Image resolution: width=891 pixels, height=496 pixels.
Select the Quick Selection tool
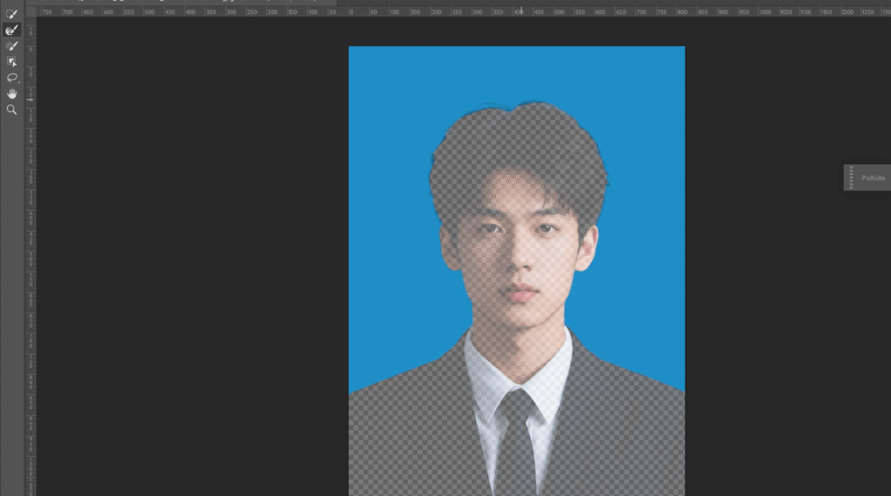[x=12, y=14]
